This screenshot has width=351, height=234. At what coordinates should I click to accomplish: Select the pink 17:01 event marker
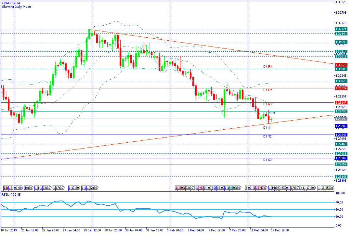(x=200, y=188)
